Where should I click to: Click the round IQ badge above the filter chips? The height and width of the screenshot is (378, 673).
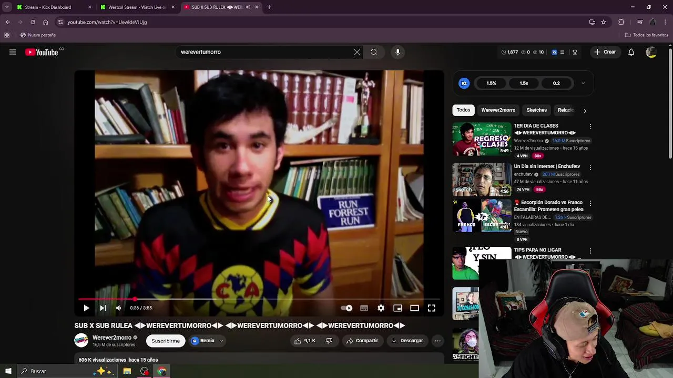coord(464,83)
